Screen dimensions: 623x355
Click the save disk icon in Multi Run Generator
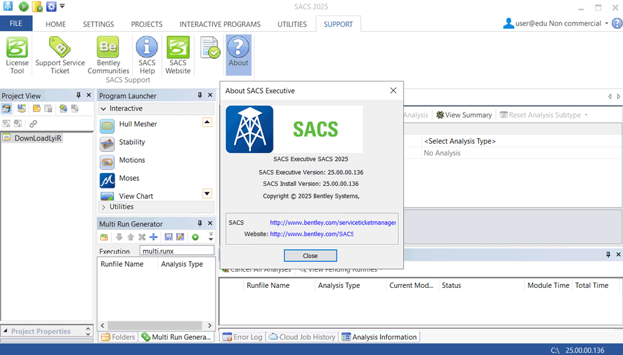pos(168,237)
